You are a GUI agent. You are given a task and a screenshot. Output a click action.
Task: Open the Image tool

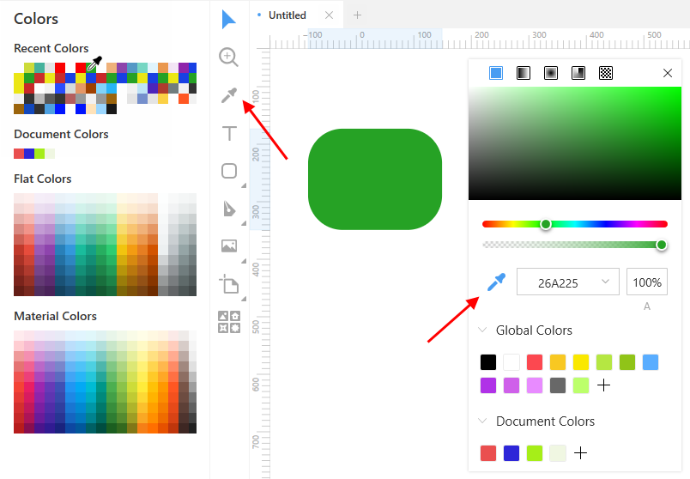pyautogui.click(x=229, y=246)
